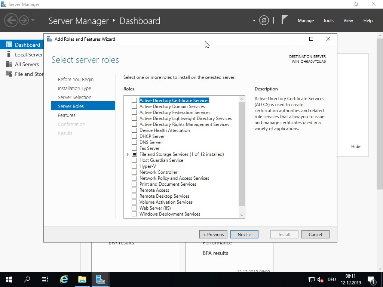The height and width of the screenshot is (287, 383).
Task: Check Windows Deployment Services role
Action: coord(134,214)
